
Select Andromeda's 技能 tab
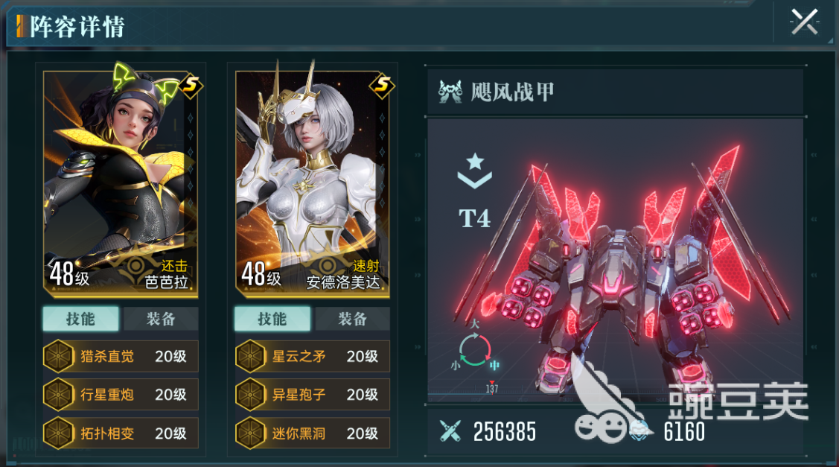click(x=272, y=320)
